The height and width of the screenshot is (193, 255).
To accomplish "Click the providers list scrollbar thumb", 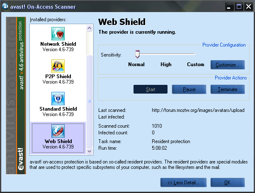I will click(89, 101).
